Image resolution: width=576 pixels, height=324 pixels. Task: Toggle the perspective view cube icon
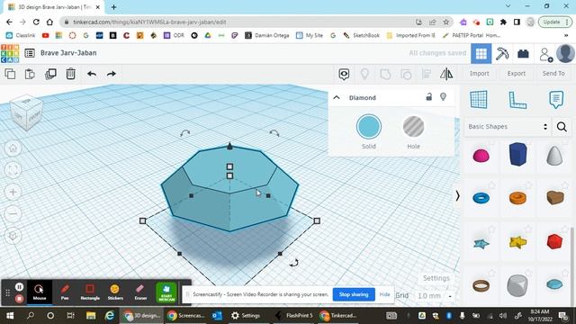coord(13,236)
